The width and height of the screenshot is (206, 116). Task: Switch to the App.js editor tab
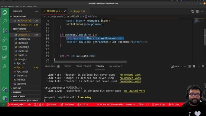click(79, 11)
